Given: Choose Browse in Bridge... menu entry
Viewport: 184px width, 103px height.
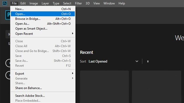Looking at the screenshot, I should tap(43, 19).
